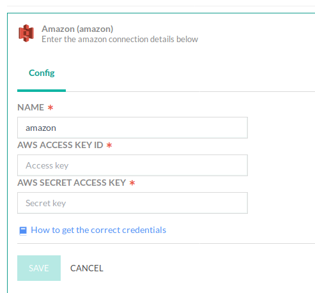Click the asterisk beside AWS SECRET ACCESS KEY
Image resolution: width=315 pixels, height=293 pixels.
pos(132,183)
